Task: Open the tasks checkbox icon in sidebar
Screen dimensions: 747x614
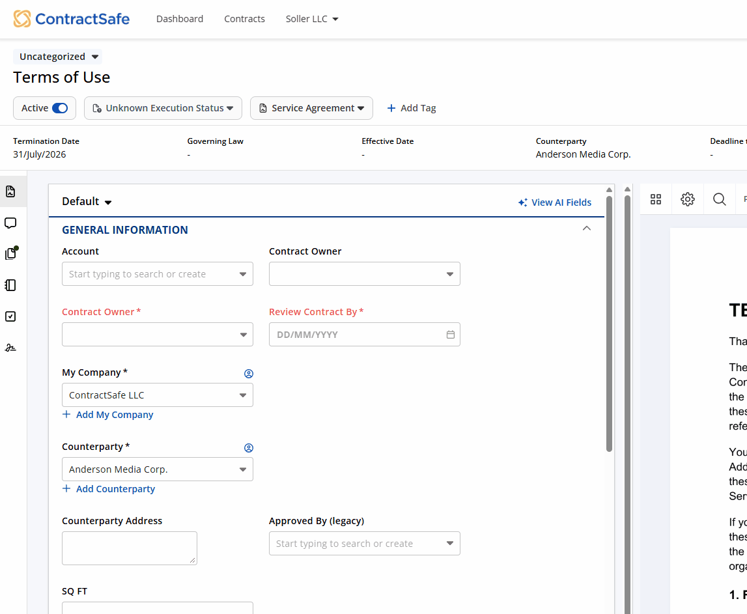Action: pyautogui.click(x=10, y=316)
